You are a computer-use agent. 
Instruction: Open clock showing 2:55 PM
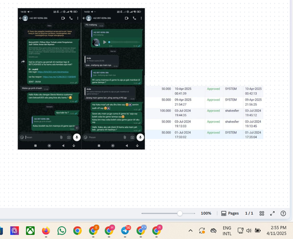[x=277, y=231]
